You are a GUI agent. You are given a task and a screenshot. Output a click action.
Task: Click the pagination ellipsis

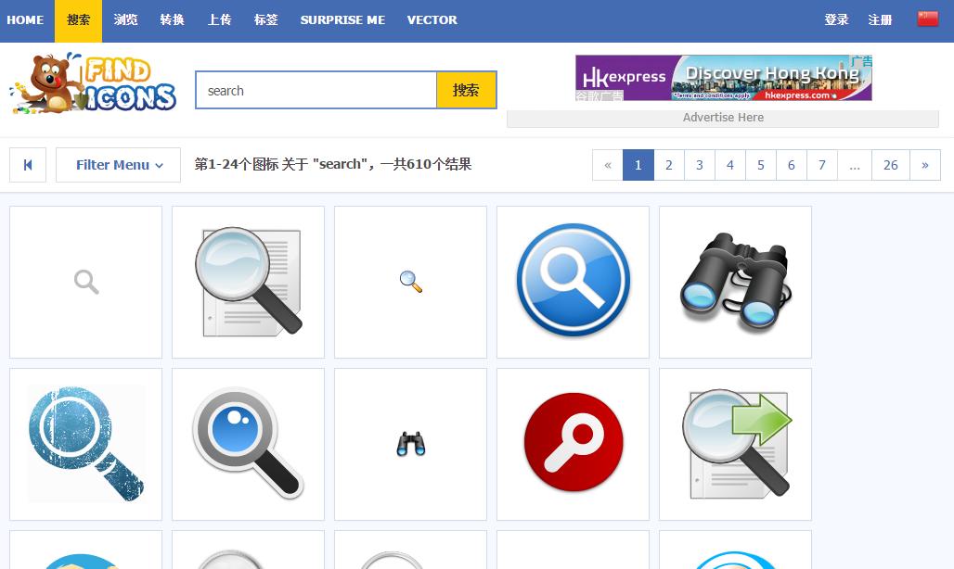click(855, 165)
